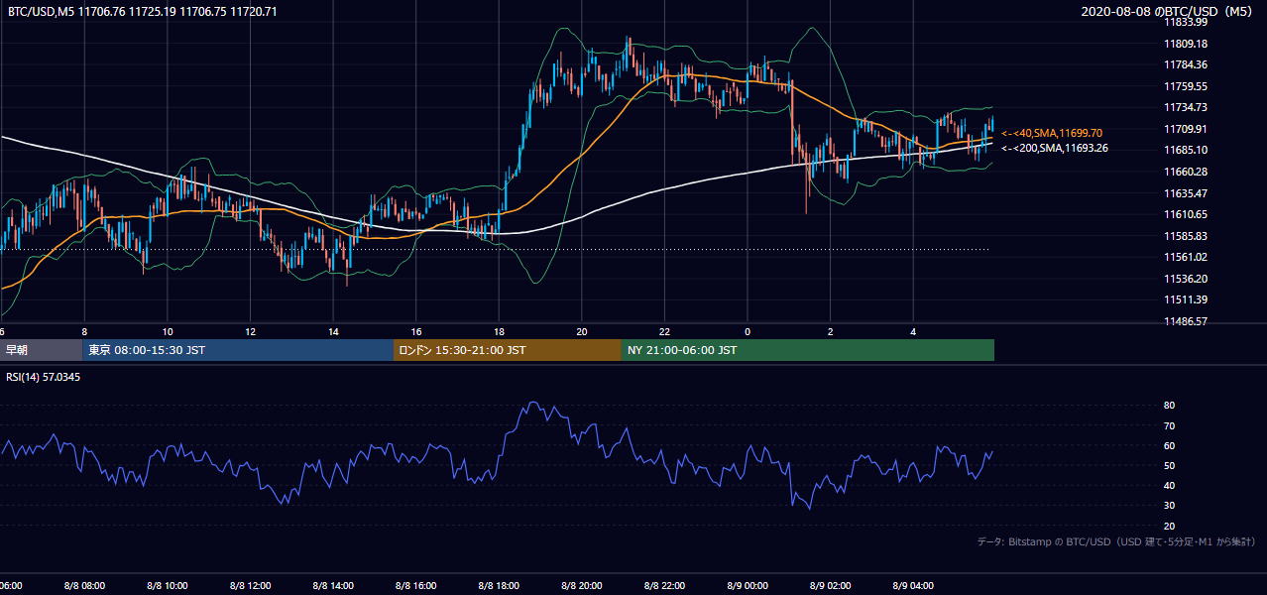This screenshot has width=1267, height=595.
Task: Click the price axis value 11833.99
Action: pos(1186,22)
